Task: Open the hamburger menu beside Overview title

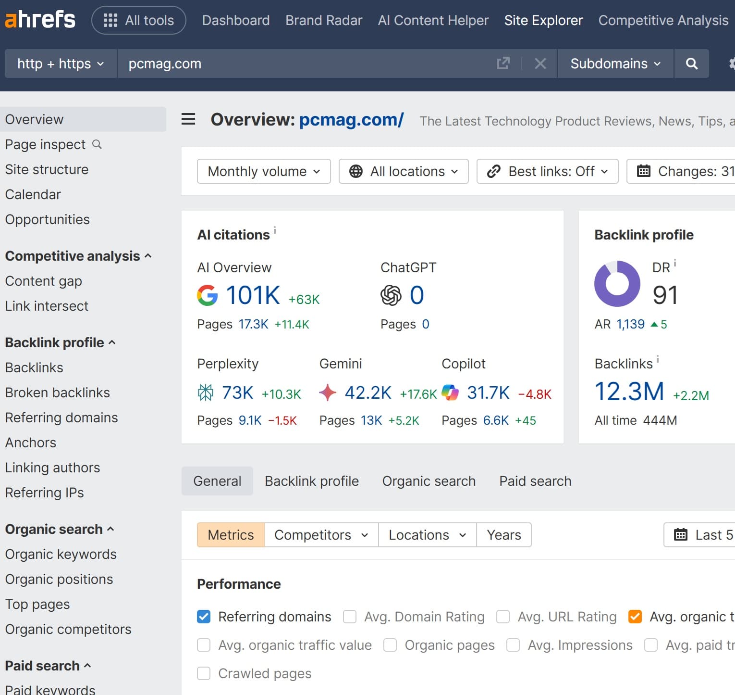Action: point(188,119)
